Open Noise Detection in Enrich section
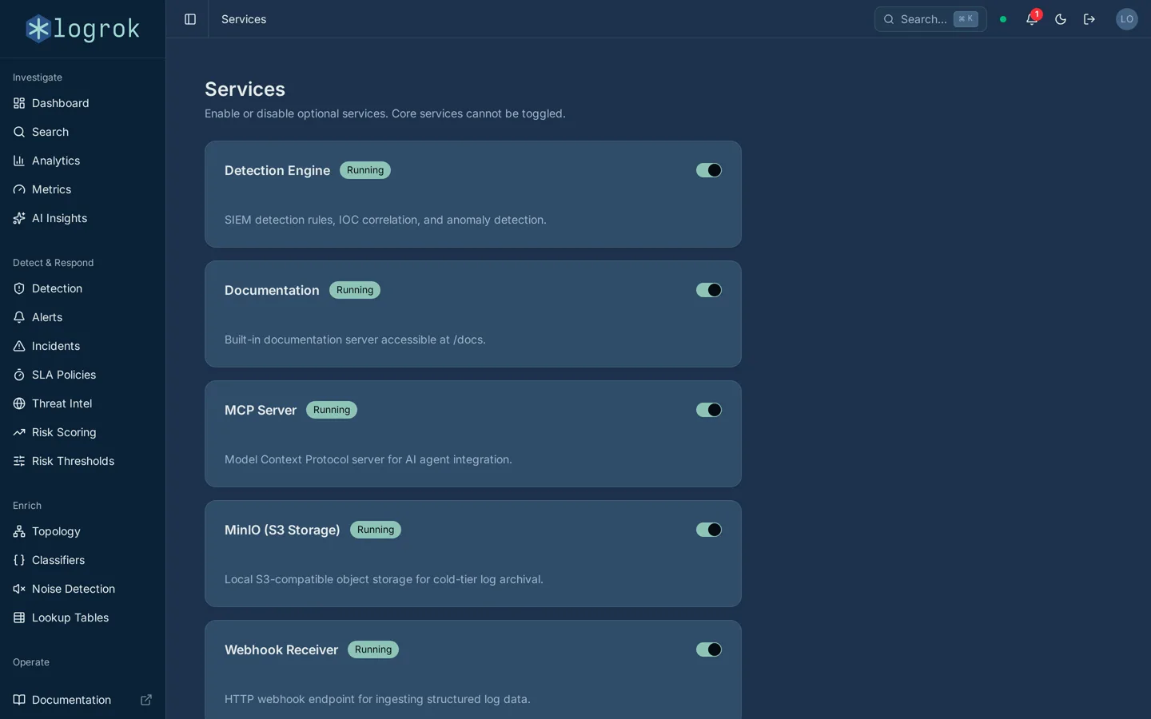This screenshot has width=1151, height=719. click(x=83, y=589)
